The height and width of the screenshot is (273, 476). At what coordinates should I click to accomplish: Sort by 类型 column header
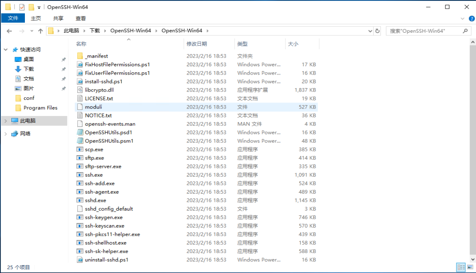(x=242, y=44)
